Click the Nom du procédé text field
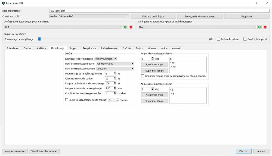This screenshot has width=272, height=156. (x=159, y=11)
